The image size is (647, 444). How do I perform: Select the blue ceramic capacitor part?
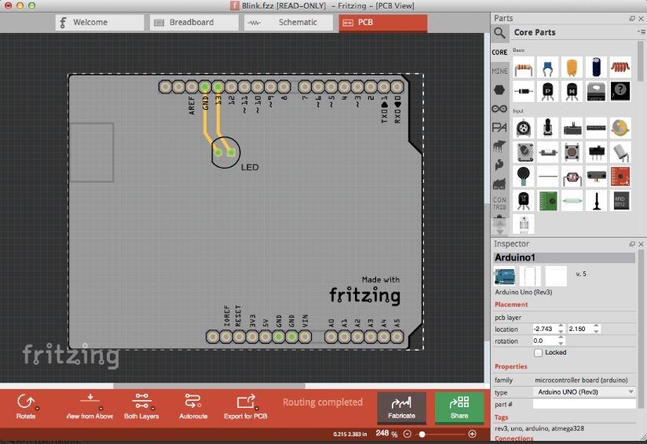point(547,67)
